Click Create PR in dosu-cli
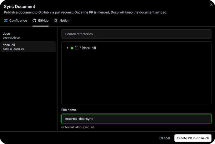This screenshot has width=215, height=144. click(193, 138)
